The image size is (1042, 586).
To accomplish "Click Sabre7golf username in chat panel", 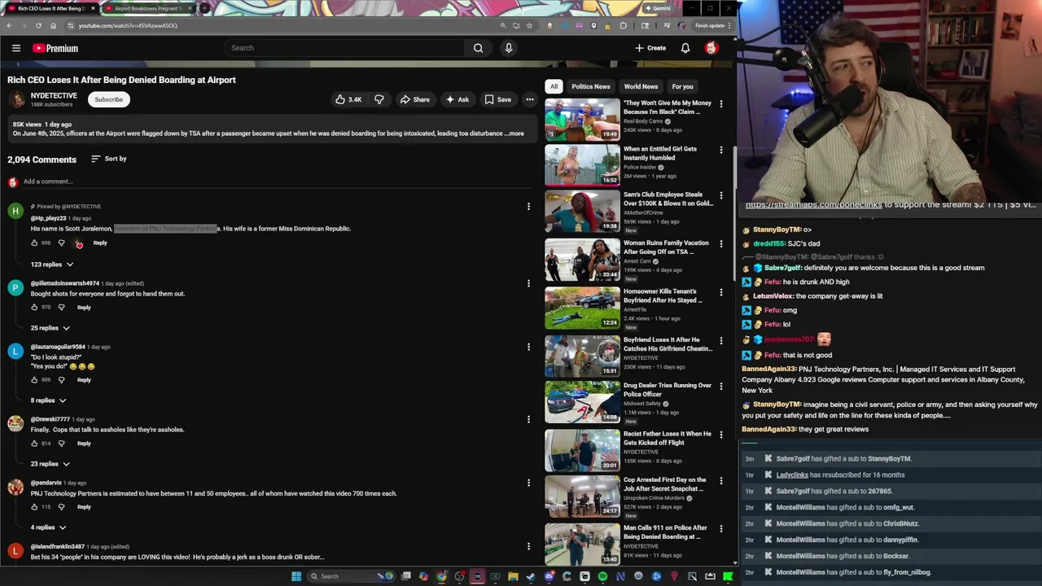I will pyautogui.click(x=781, y=268).
